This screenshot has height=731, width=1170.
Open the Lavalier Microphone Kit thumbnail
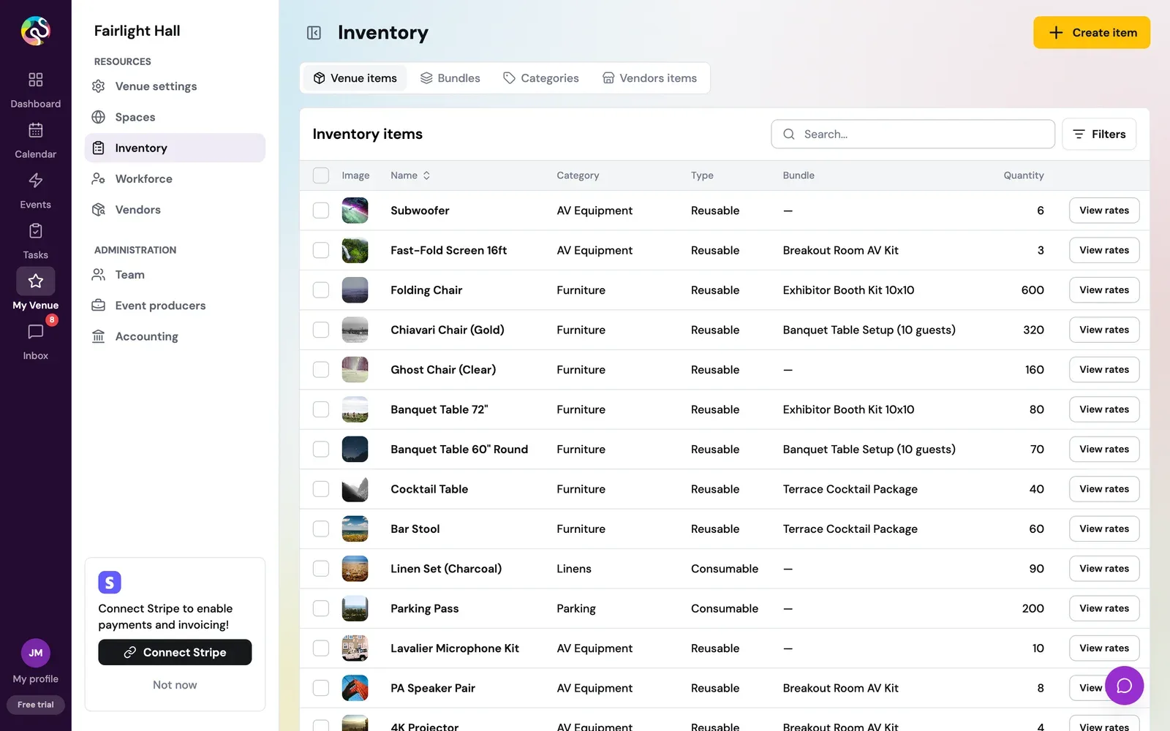pyautogui.click(x=355, y=648)
